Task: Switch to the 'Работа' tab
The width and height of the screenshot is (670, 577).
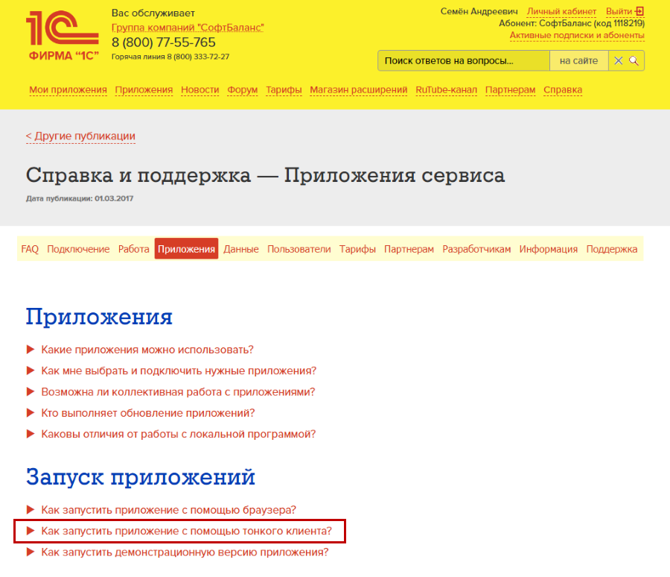Action: click(134, 249)
